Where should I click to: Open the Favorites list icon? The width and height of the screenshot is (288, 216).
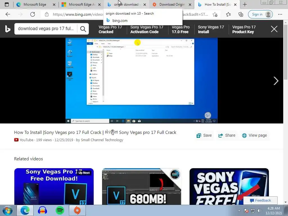[x=228, y=14]
